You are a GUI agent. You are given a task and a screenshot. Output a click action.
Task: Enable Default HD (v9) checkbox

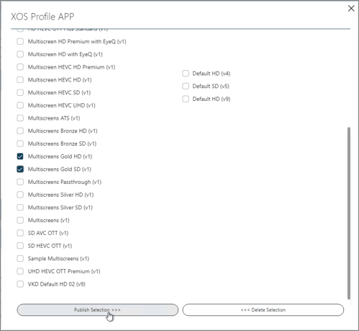point(186,99)
